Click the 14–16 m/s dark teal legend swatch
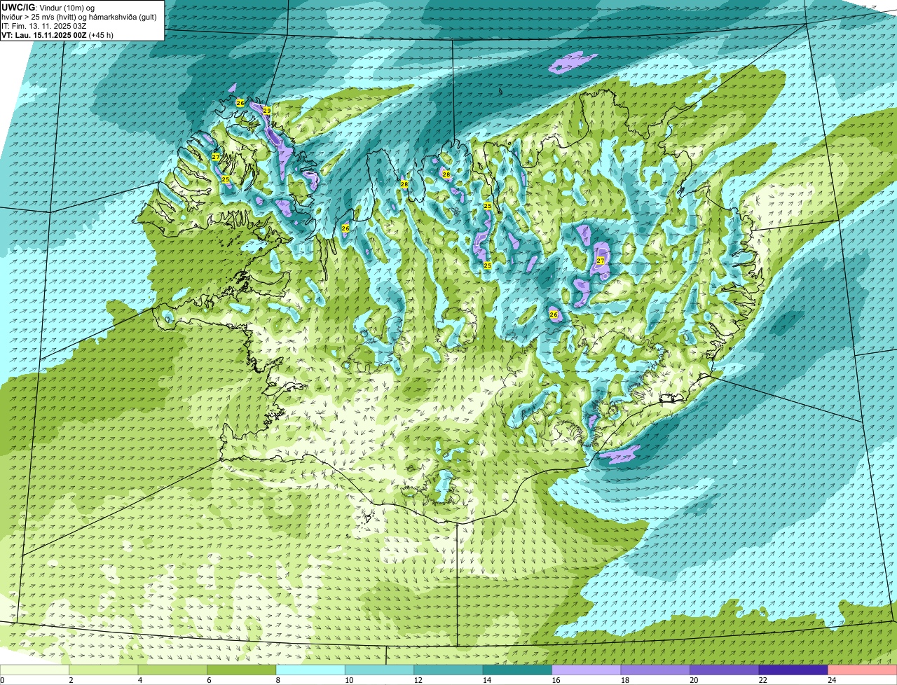Viewport: 897px width, 685px height. 517,670
